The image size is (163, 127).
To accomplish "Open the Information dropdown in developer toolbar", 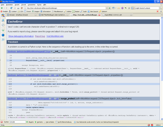I will pos(46,11).
